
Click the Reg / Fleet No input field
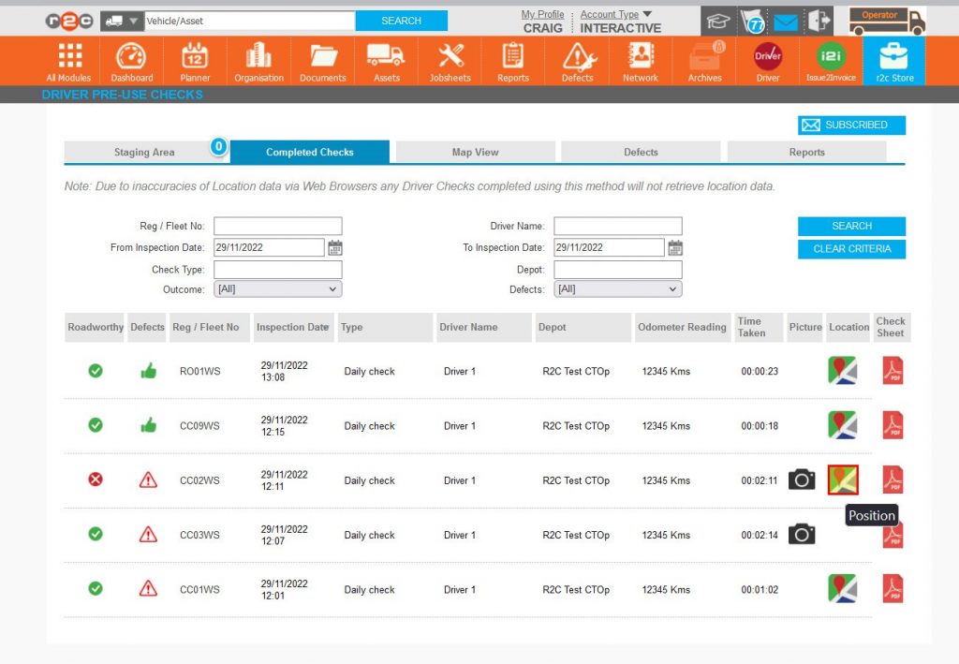coord(277,225)
